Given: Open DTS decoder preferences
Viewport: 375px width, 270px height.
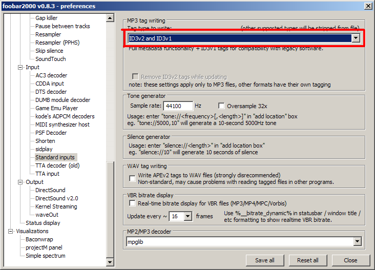Looking at the screenshot, I should [51, 92].
